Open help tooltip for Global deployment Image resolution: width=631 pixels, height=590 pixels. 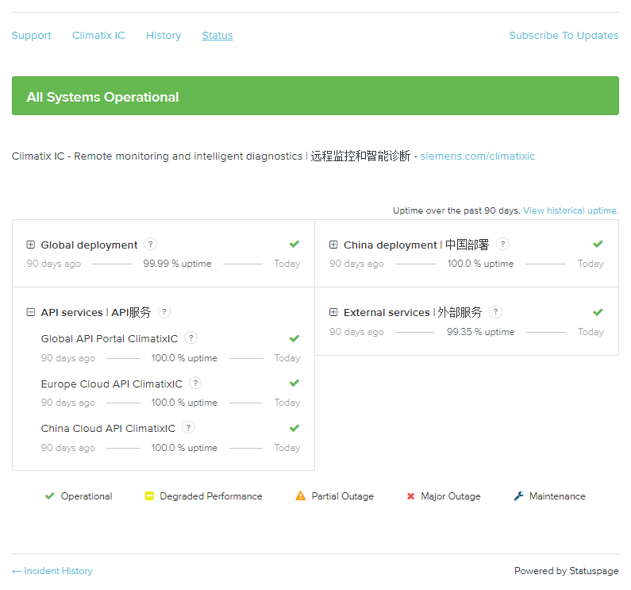click(x=150, y=244)
